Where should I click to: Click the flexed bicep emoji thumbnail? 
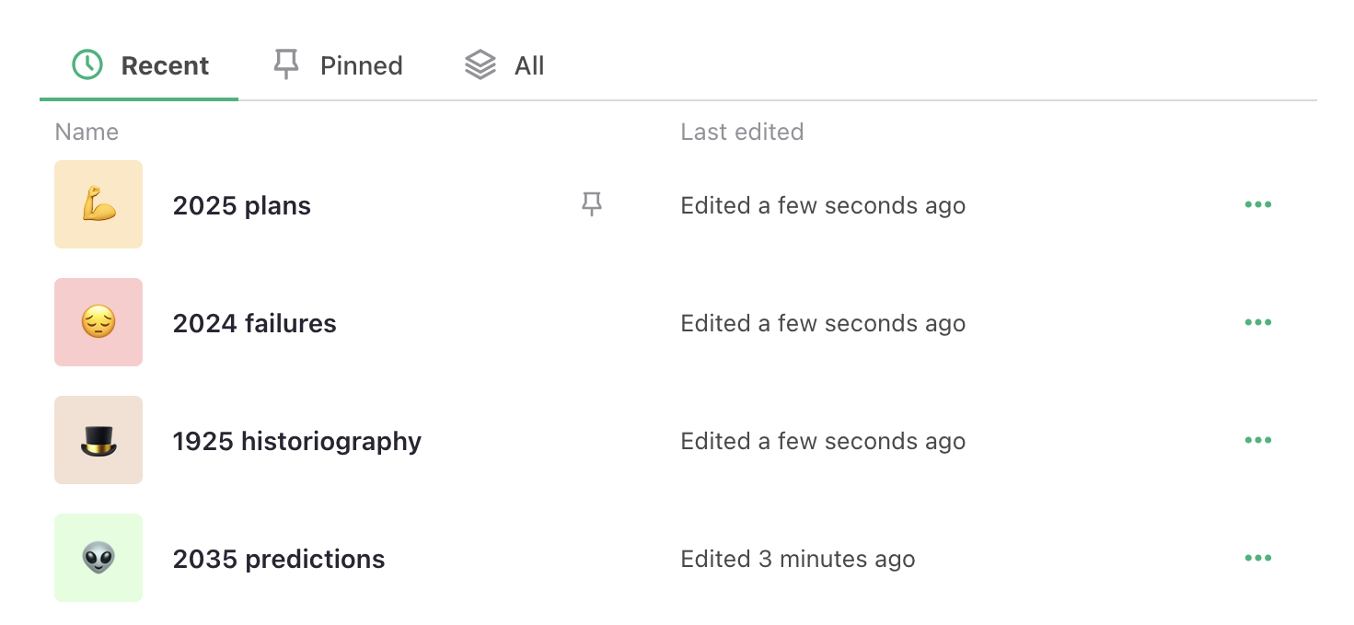98,204
